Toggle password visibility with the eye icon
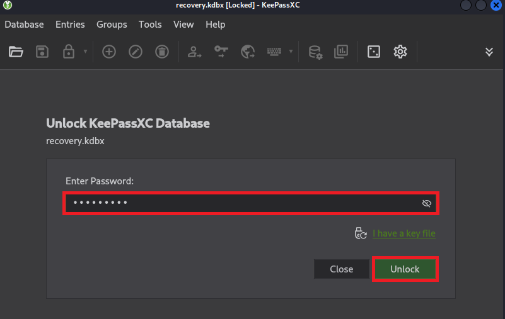Viewport: 505px width, 319px height. (427, 203)
